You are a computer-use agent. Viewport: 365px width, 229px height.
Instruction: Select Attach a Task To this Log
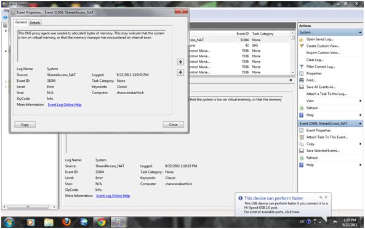point(326,94)
